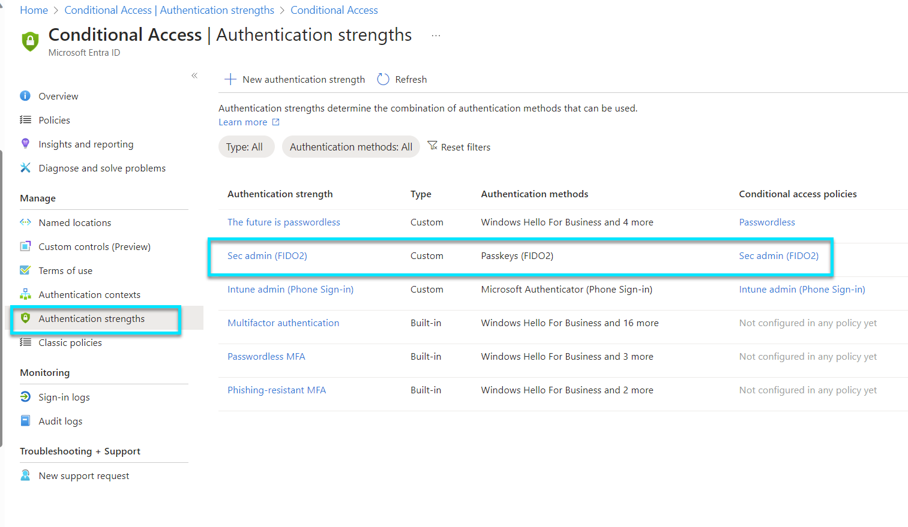This screenshot has height=527, width=908.
Task: Click the green shield icon beside Conditional Access title
Action: pyautogui.click(x=30, y=41)
